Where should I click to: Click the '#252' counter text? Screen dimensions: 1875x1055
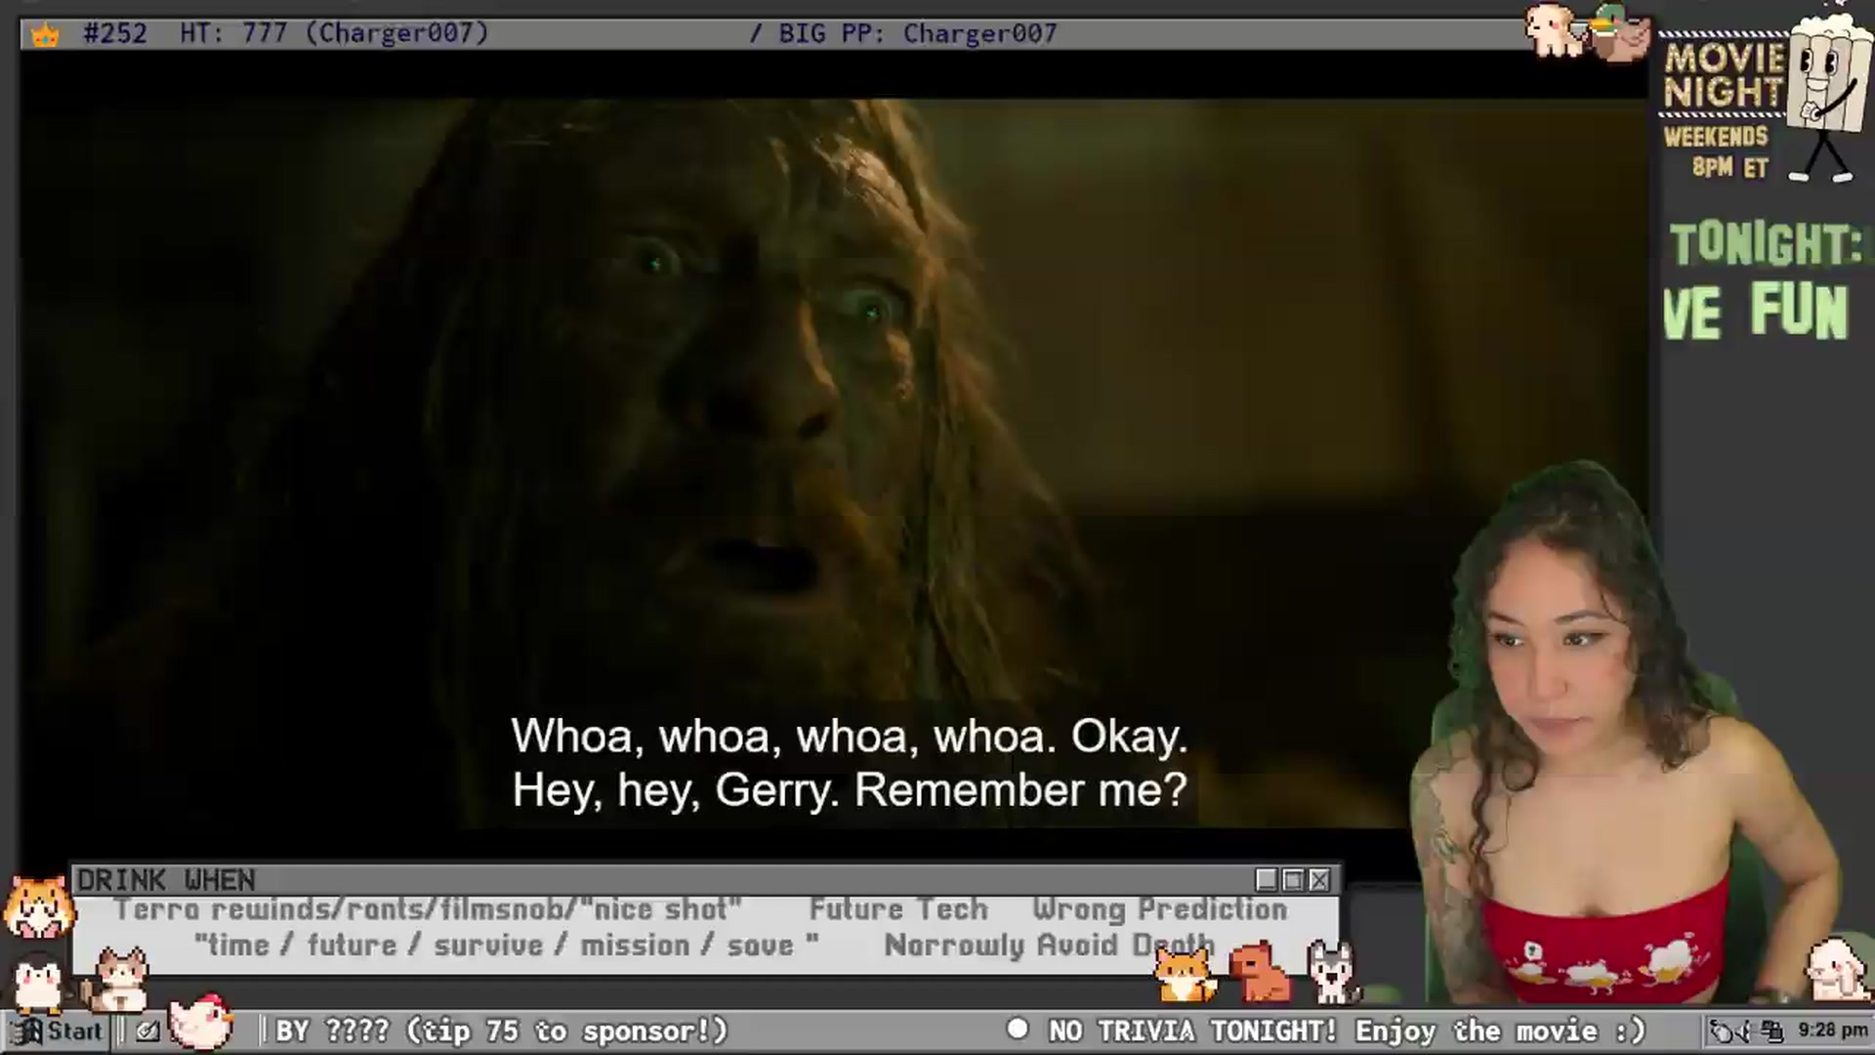tap(115, 33)
